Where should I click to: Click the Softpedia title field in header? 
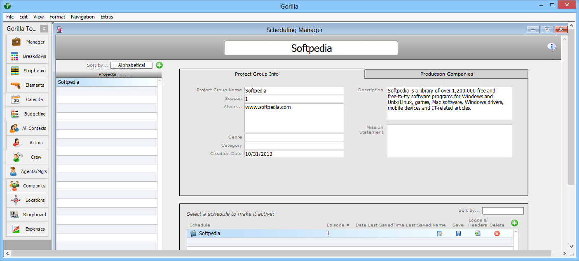pos(311,48)
